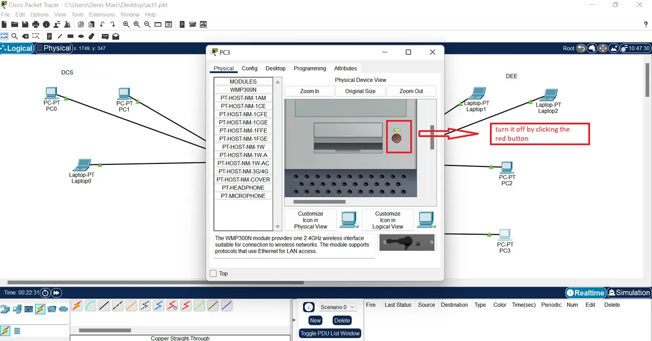Click the Paste icon in toolbar
Viewport: 652px width, 341px height.
click(x=91, y=24)
